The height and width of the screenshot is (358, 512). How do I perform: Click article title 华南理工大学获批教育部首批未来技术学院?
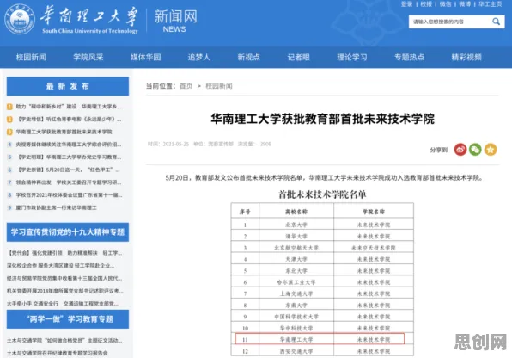click(x=323, y=119)
